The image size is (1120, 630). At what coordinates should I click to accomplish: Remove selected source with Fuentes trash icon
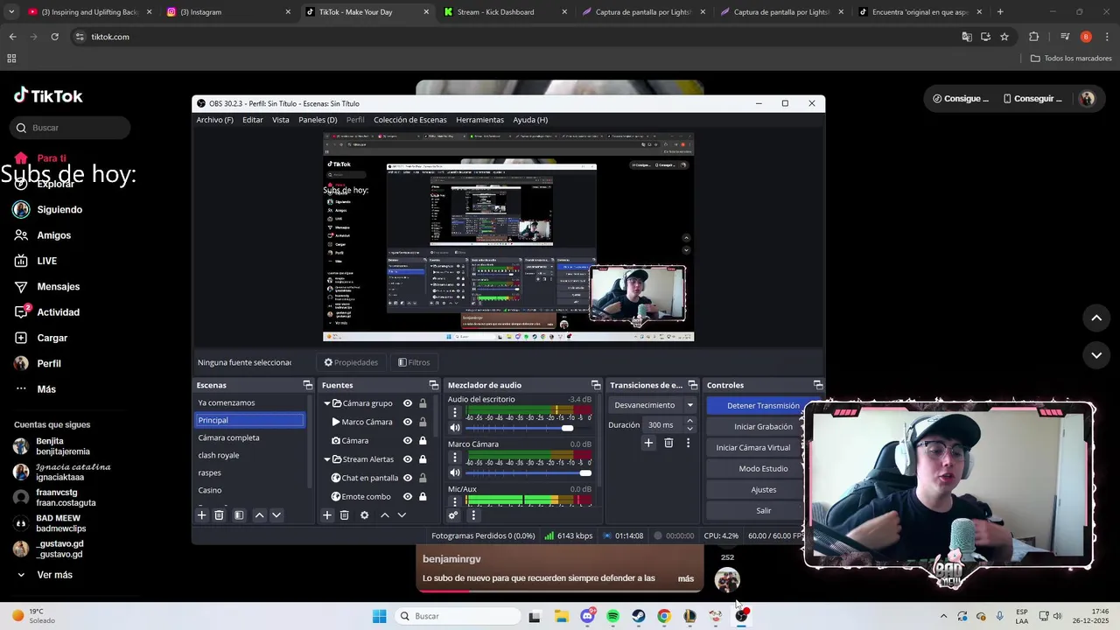point(345,515)
